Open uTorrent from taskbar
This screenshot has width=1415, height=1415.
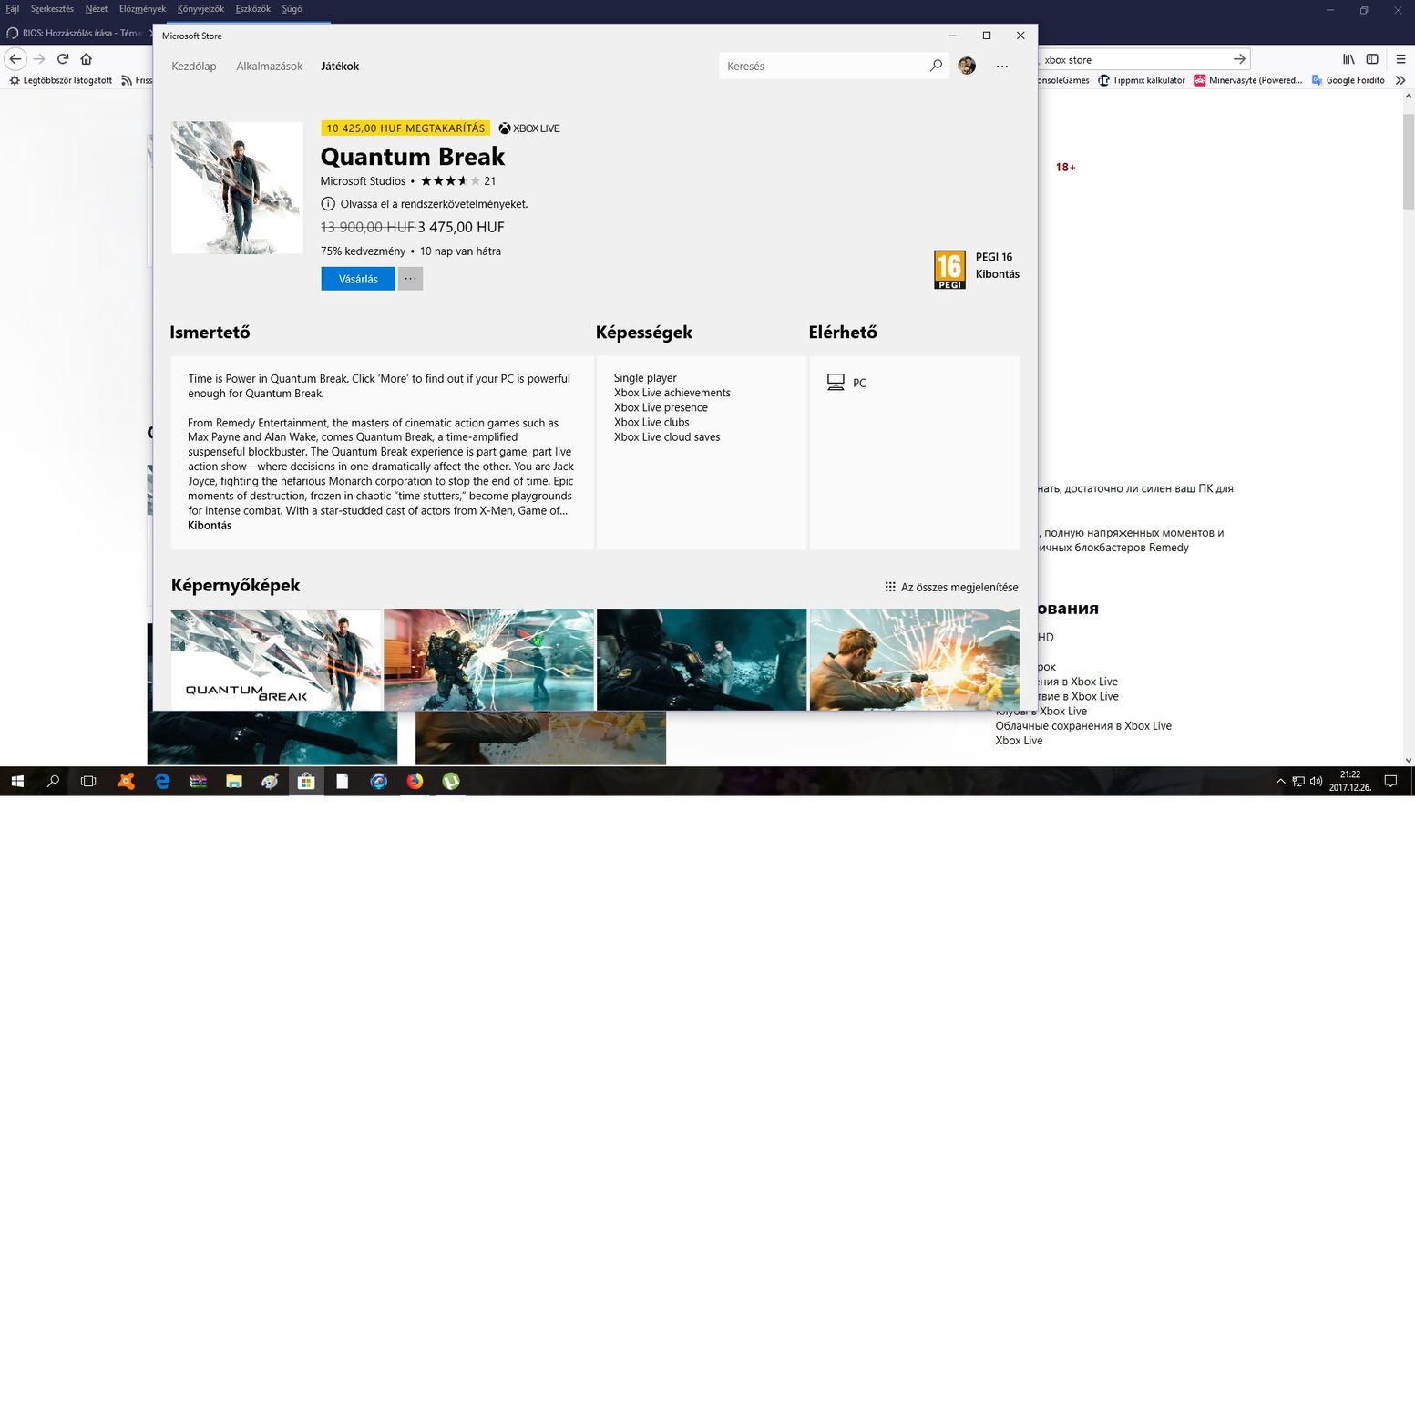pos(451,781)
